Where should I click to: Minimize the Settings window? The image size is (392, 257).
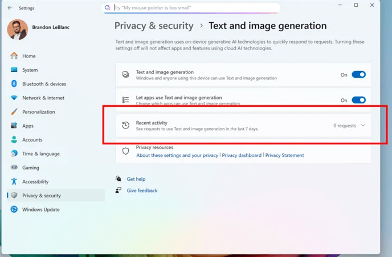click(340, 5)
